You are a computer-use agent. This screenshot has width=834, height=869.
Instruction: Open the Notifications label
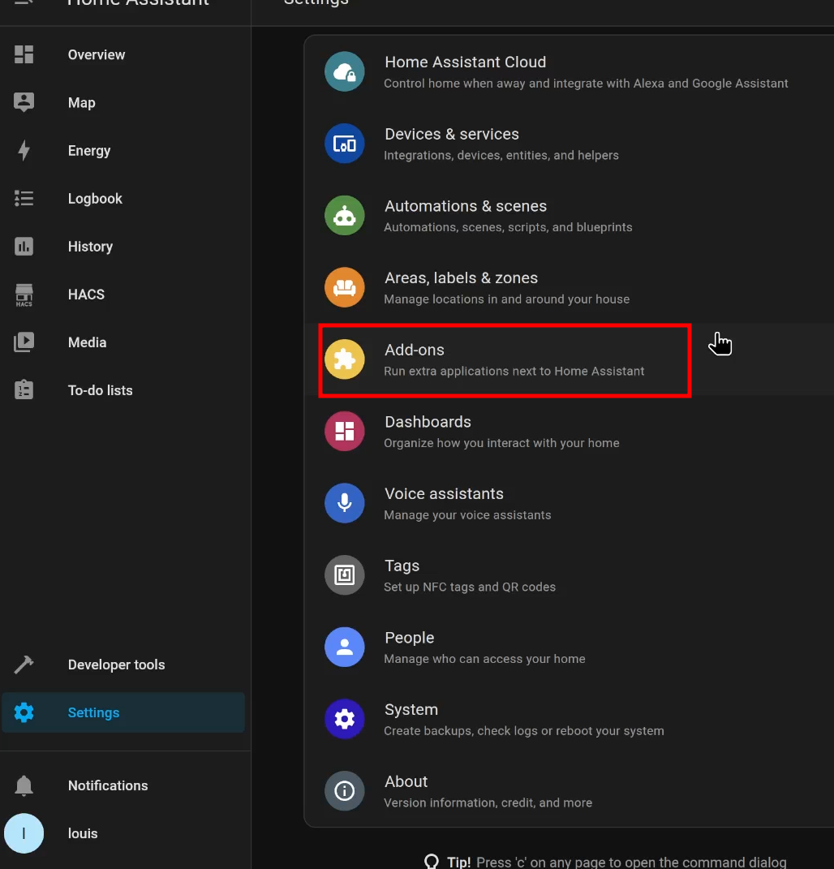pos(108,785)
